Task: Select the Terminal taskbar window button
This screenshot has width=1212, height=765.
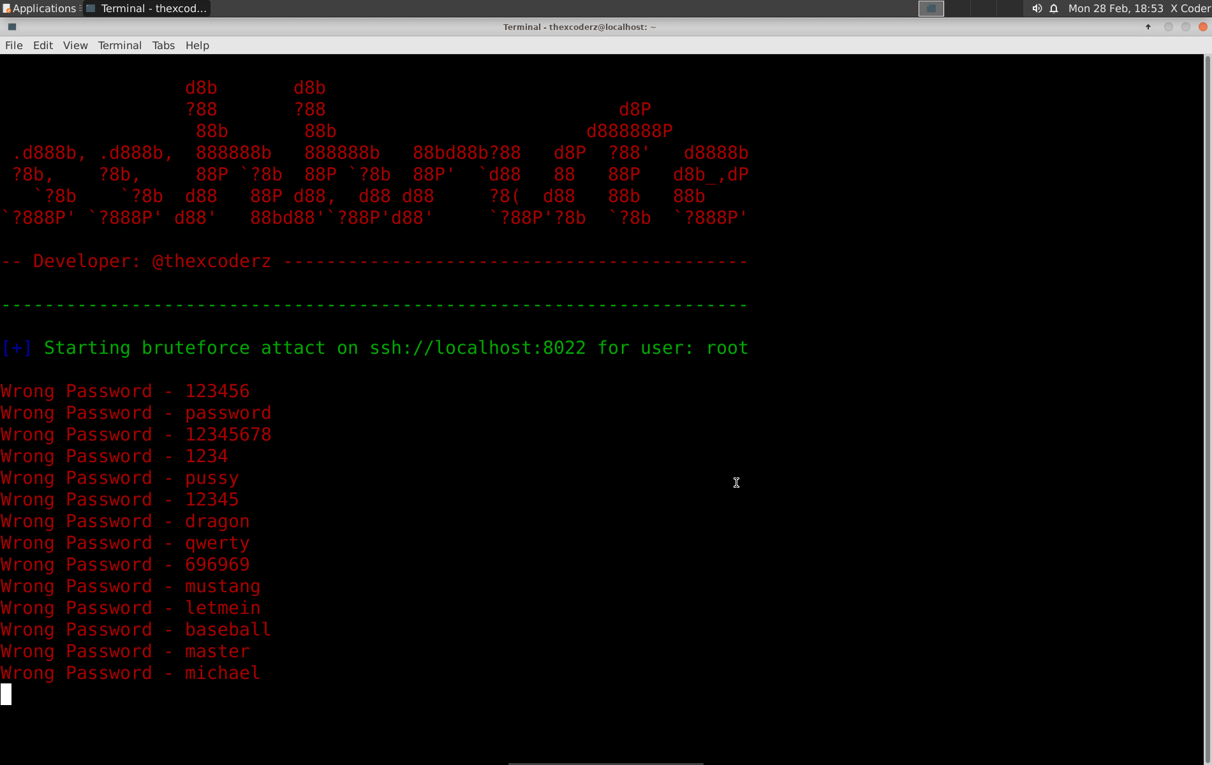Action: (147, 8)
